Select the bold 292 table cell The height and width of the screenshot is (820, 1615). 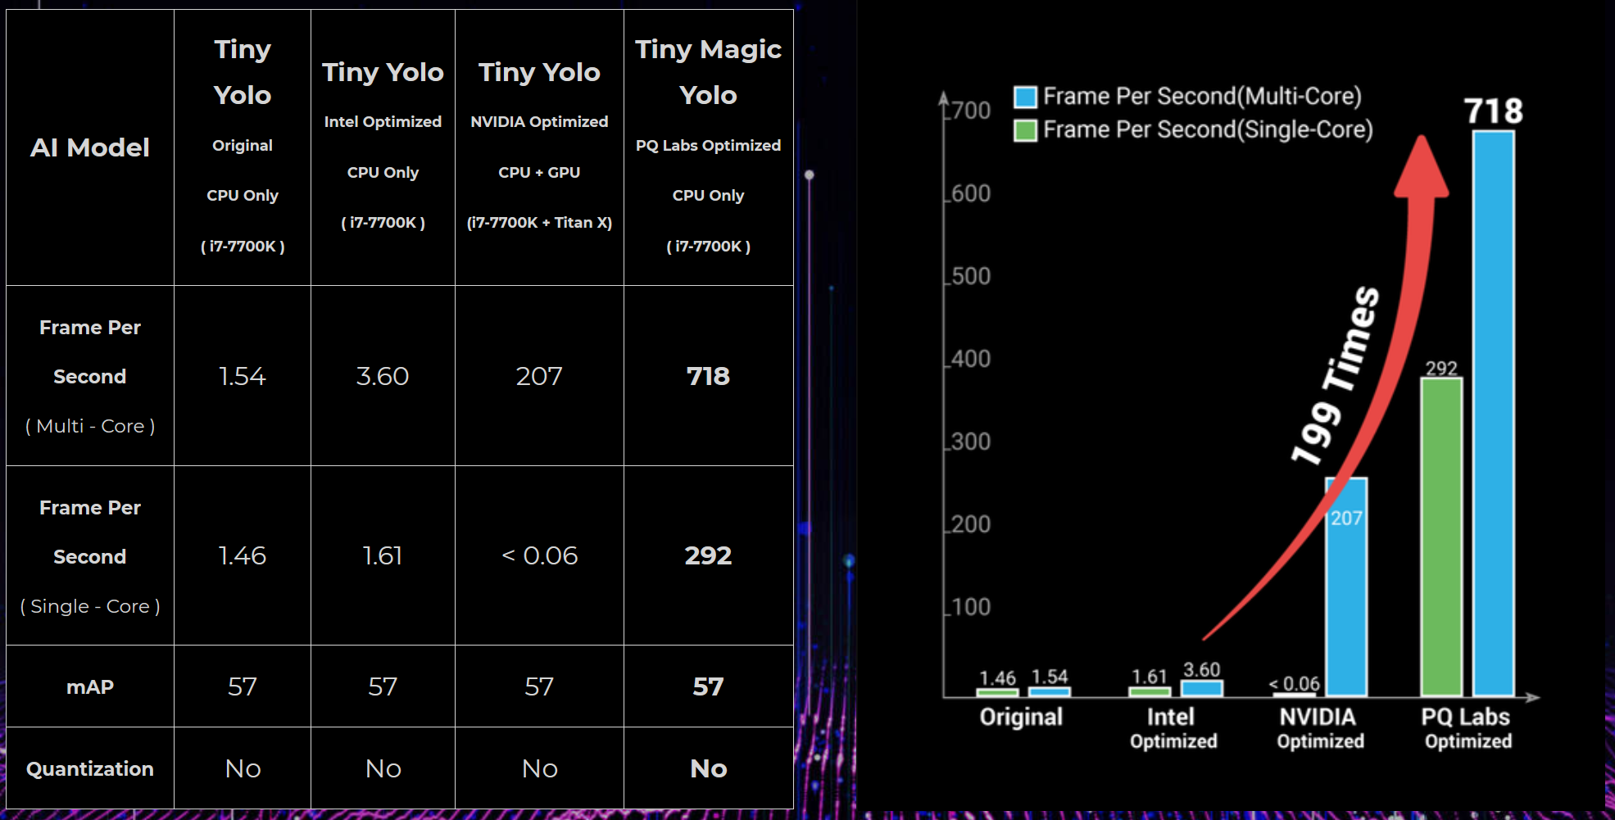(x=708, y=555)
